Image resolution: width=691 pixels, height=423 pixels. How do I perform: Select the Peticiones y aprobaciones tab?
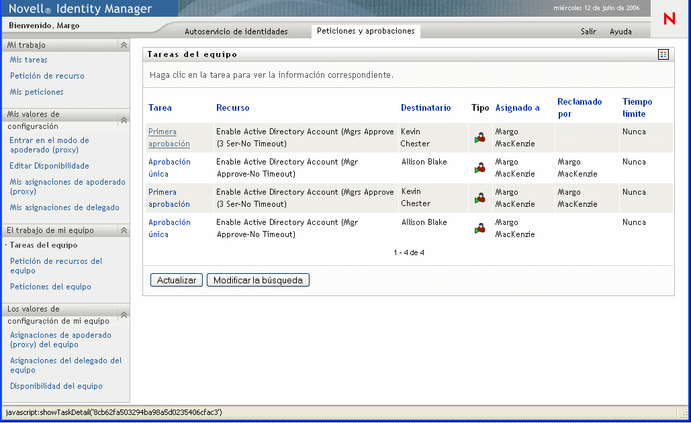tap(366, 31)
